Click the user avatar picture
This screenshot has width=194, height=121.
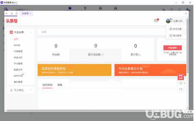tap(168, 21)
